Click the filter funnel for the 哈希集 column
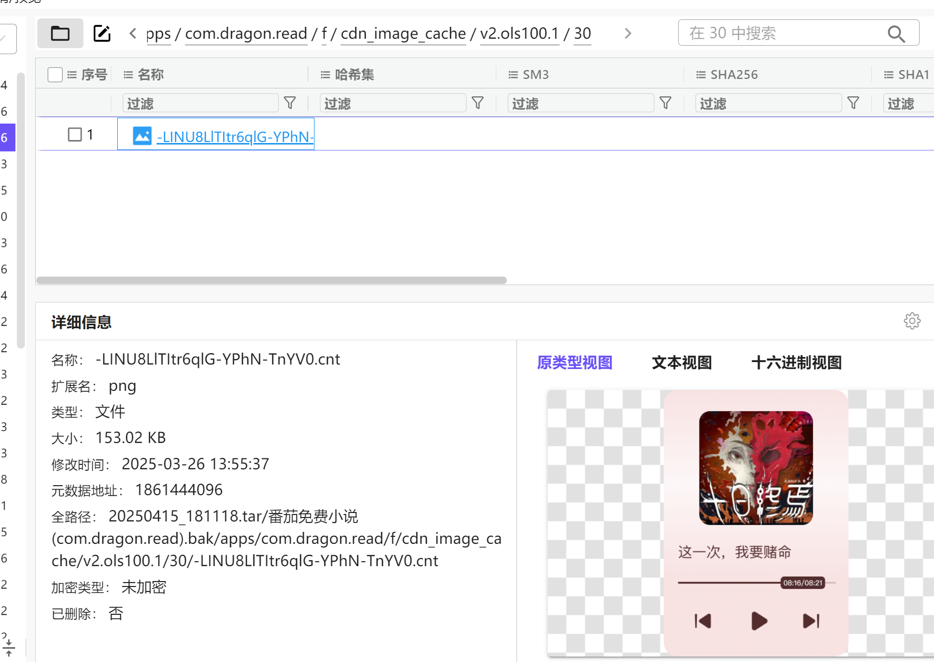934x662 pixels. pyautogui.click(x=477, y=103)
